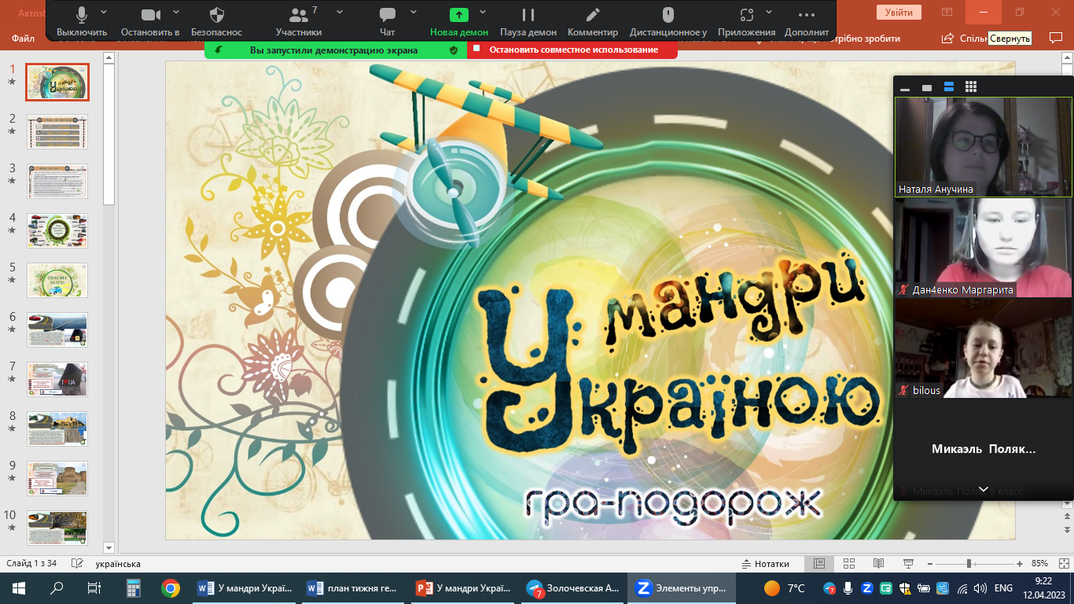1074x604 pixels.
Task: Click zoom in plus button
Action: point(1020,564)
